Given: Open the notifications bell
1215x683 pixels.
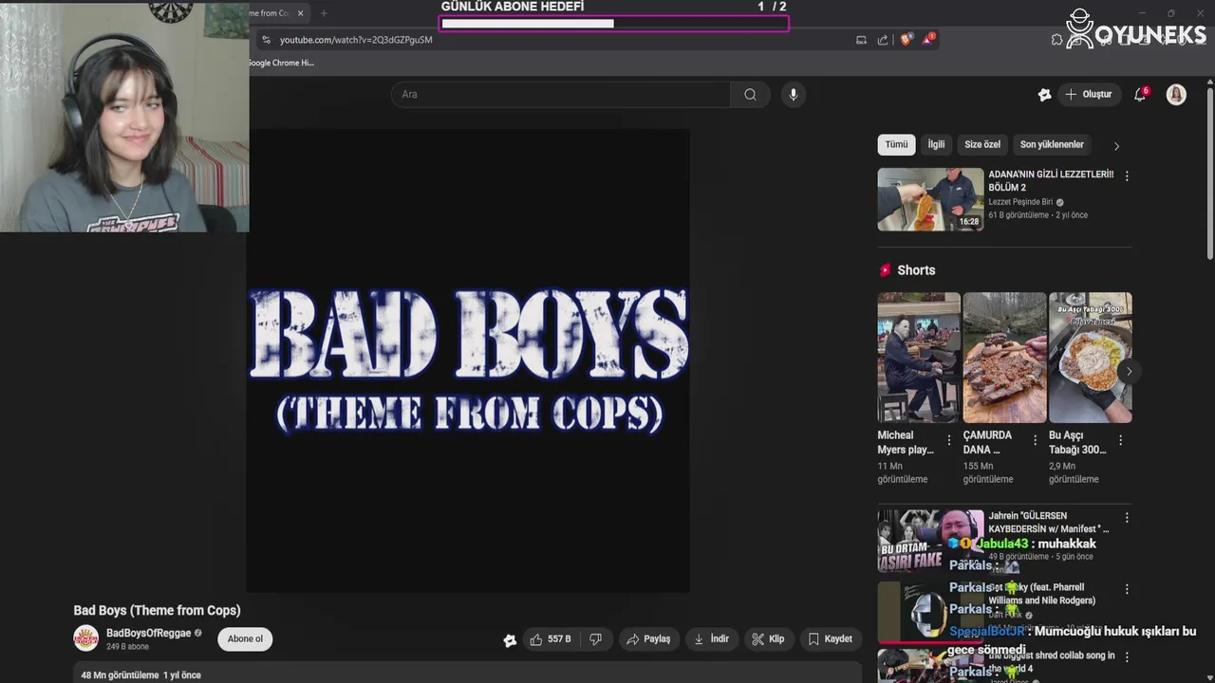Looking at the screenshot, I should pyautogui.click(x=1141, y=94).
